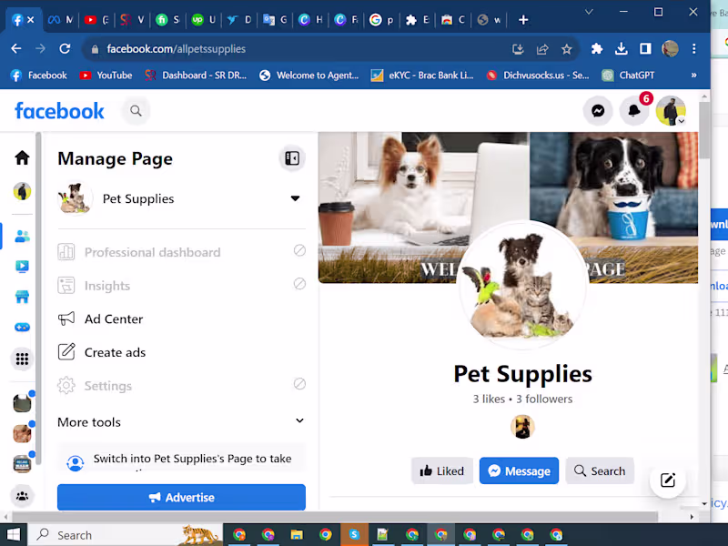Click the Liked button
The height and width of the screenshot is (546, 728).
pos(442,470)
